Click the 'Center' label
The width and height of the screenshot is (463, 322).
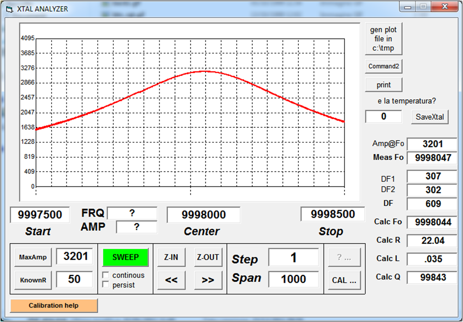(x=201, y=231)
